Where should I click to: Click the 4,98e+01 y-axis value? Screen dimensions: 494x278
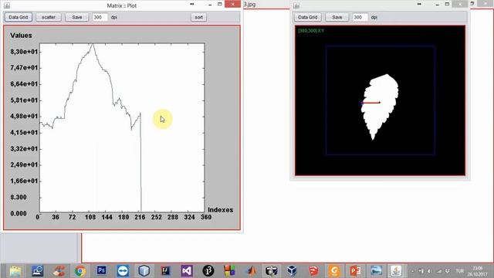pos(24,117)
